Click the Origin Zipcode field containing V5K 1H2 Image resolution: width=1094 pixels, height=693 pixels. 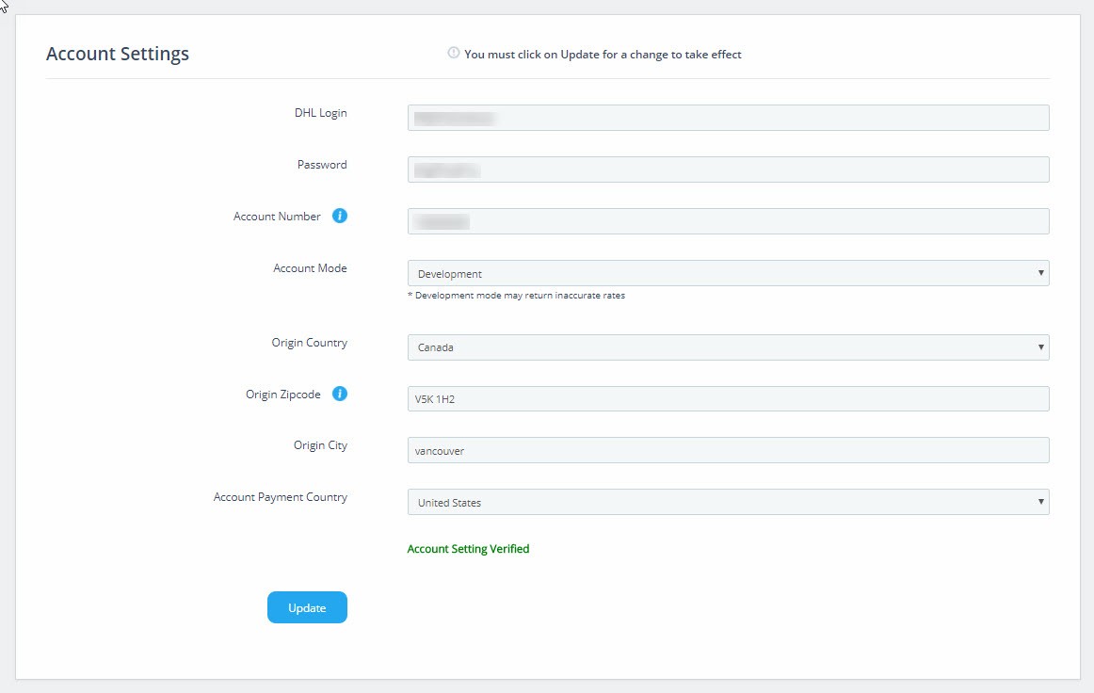(x=728, y=398)
